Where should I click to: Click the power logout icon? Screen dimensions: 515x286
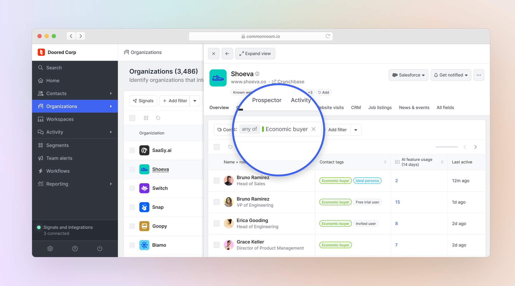click(x=100, y=249)
